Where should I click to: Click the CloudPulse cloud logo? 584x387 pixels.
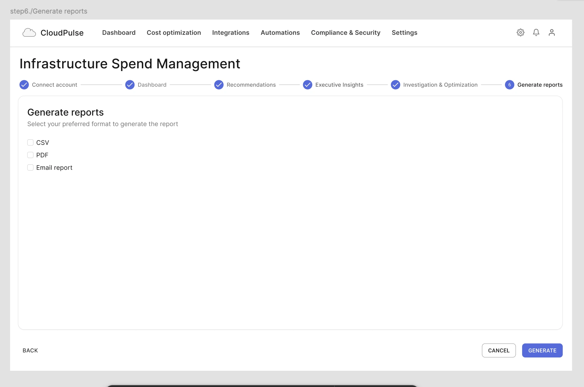[x=29, y=33]
